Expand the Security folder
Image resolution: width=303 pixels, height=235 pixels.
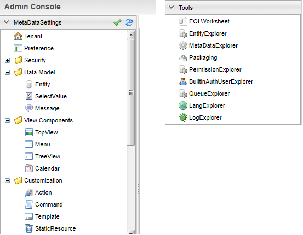click(7, 60)
